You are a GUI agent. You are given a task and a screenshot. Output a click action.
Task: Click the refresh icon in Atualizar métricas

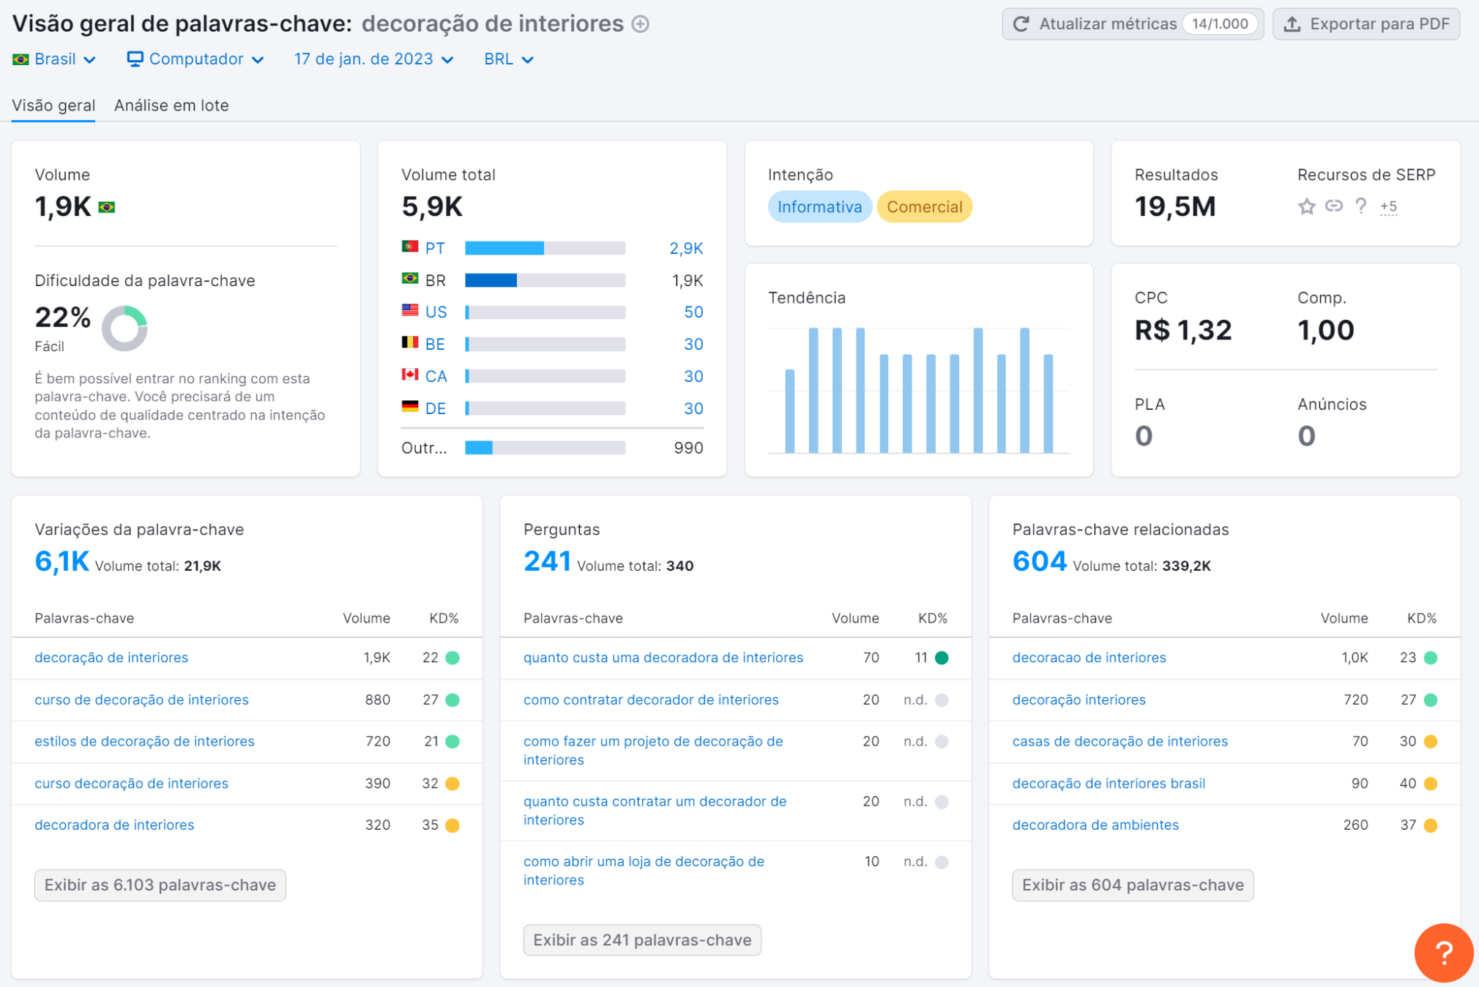[x=1021, y=24]
